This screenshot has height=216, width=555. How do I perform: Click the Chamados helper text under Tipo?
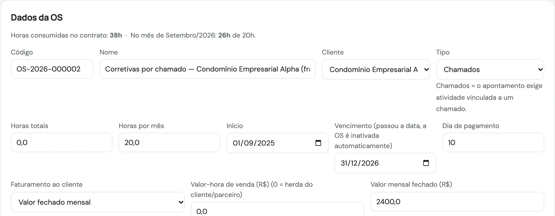(489, 97)
